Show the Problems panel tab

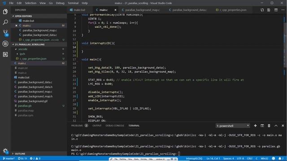pos(79,126)
